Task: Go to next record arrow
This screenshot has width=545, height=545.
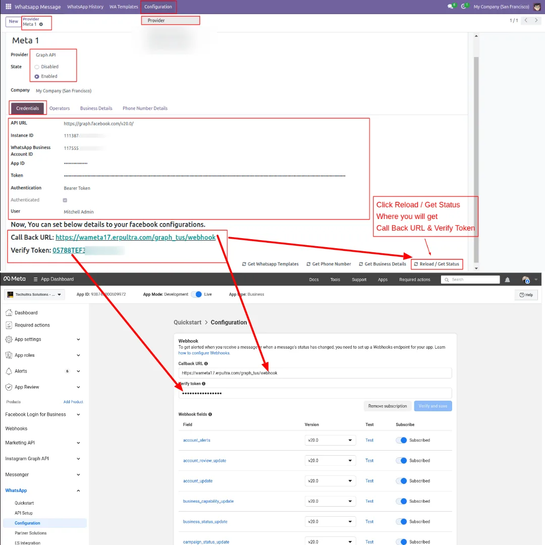Action: (536, 20)
